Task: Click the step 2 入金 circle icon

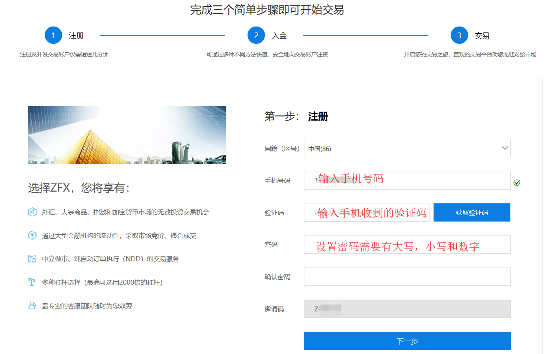Action: coord(256,35)
